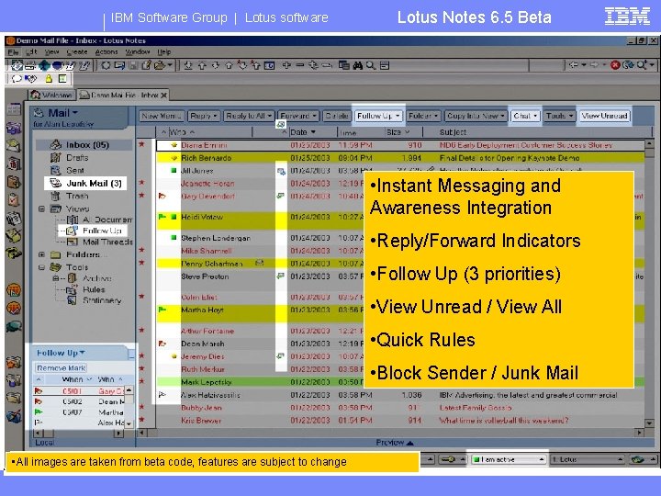Screen dimensions: 661x496
Task: Click the magnifier search icon beside binoculars
Action: pyautogui.click(x=371, y=65)
